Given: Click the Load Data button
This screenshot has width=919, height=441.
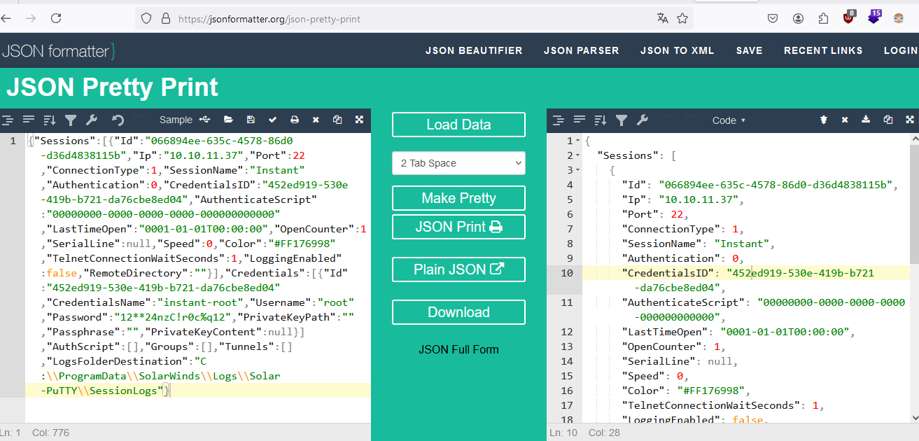Looking at the screenshot, I should click(458, 125).
